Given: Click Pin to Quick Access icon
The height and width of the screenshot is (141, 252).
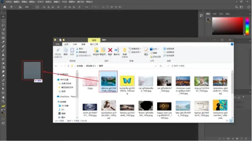Looking at the screenshot, I should tap(58, 50).
